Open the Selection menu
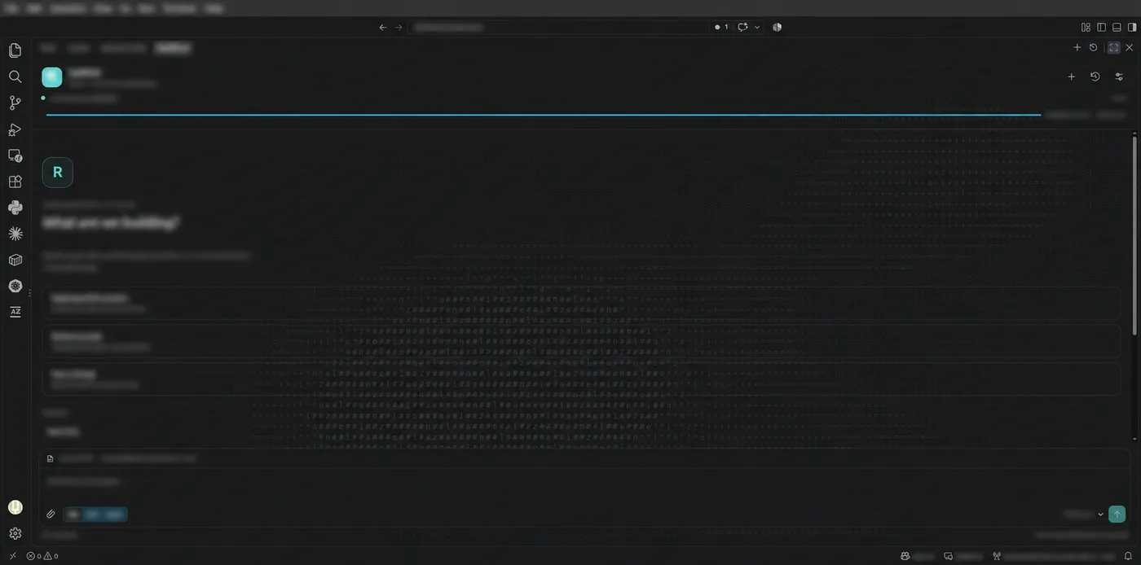This screenshot has height=565, width=1141. point(67,8)
